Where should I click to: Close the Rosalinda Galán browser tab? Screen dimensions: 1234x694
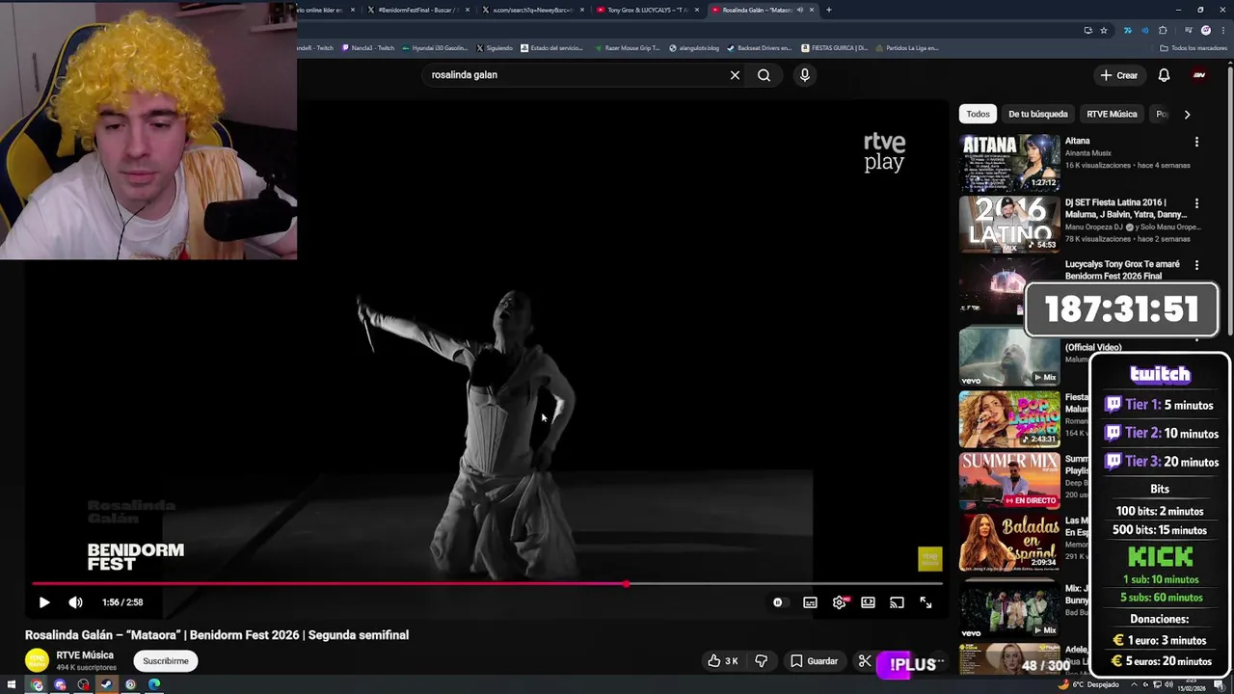pos(812,10)
